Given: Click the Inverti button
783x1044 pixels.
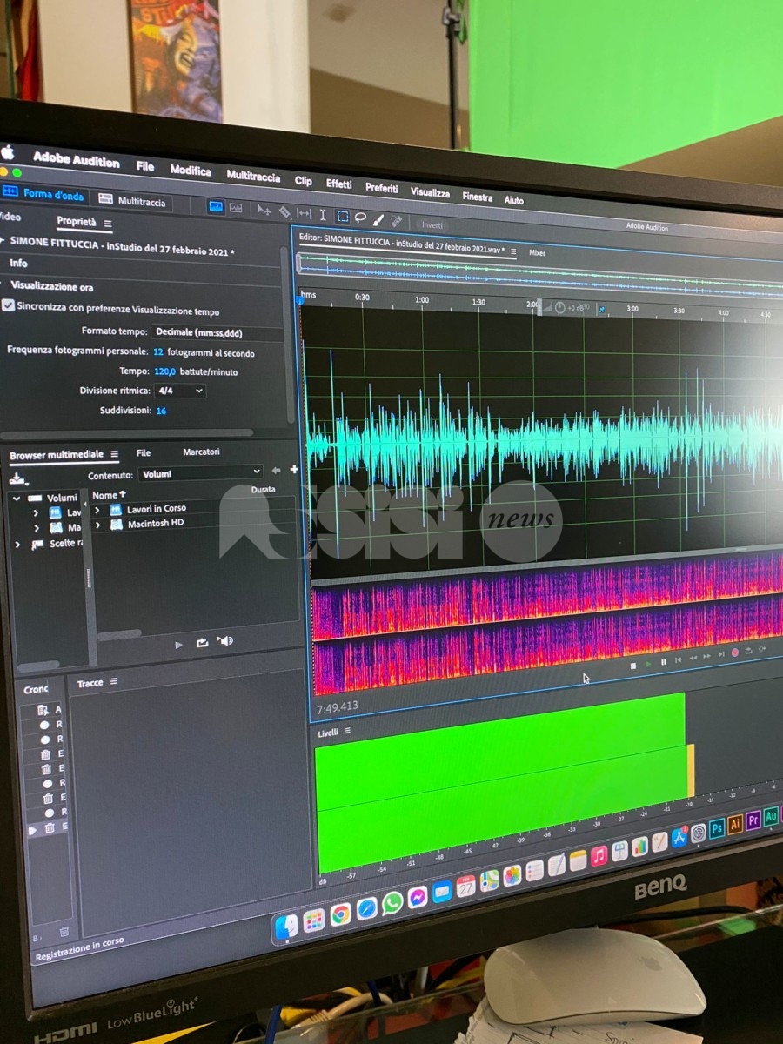Looking at the screenshot, I should pos(432,224).
